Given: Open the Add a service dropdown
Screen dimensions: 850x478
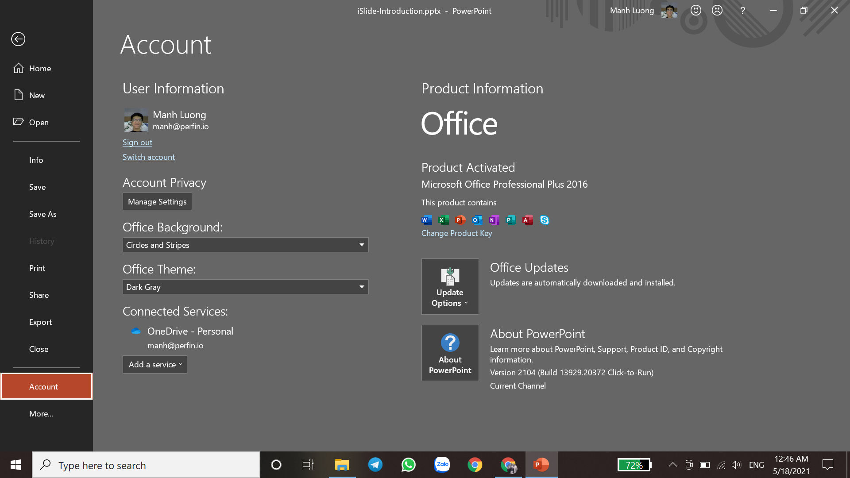Looking at the screenshot, I should (155, 364).
